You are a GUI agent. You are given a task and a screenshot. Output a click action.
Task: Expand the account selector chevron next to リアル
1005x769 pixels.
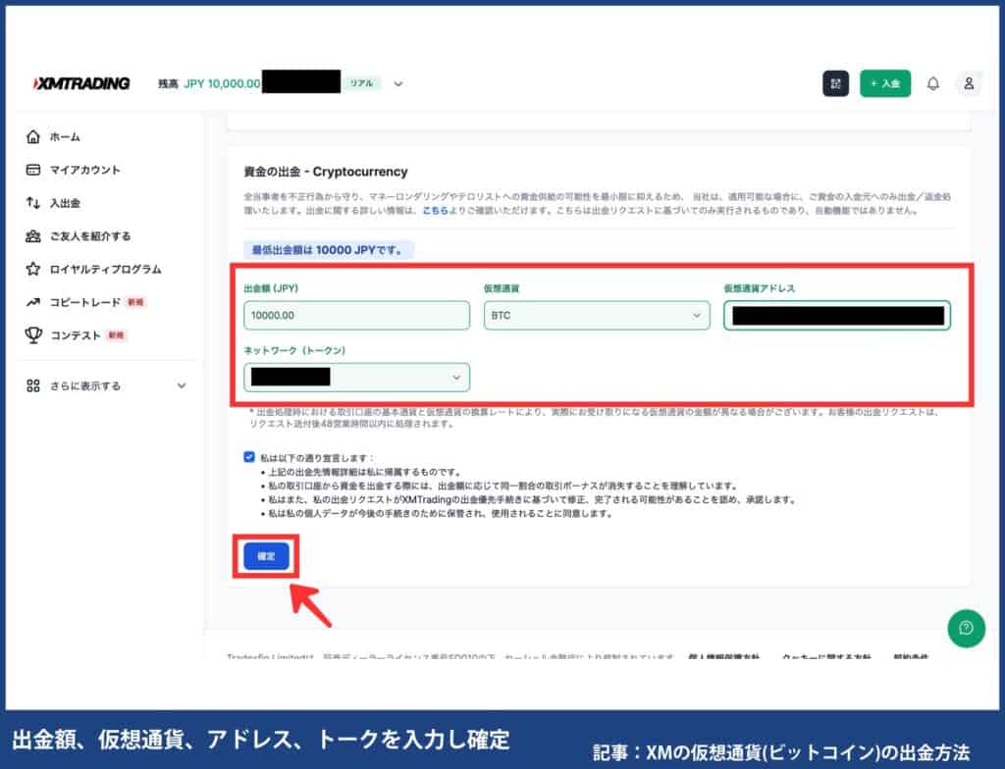pos(397,83)
